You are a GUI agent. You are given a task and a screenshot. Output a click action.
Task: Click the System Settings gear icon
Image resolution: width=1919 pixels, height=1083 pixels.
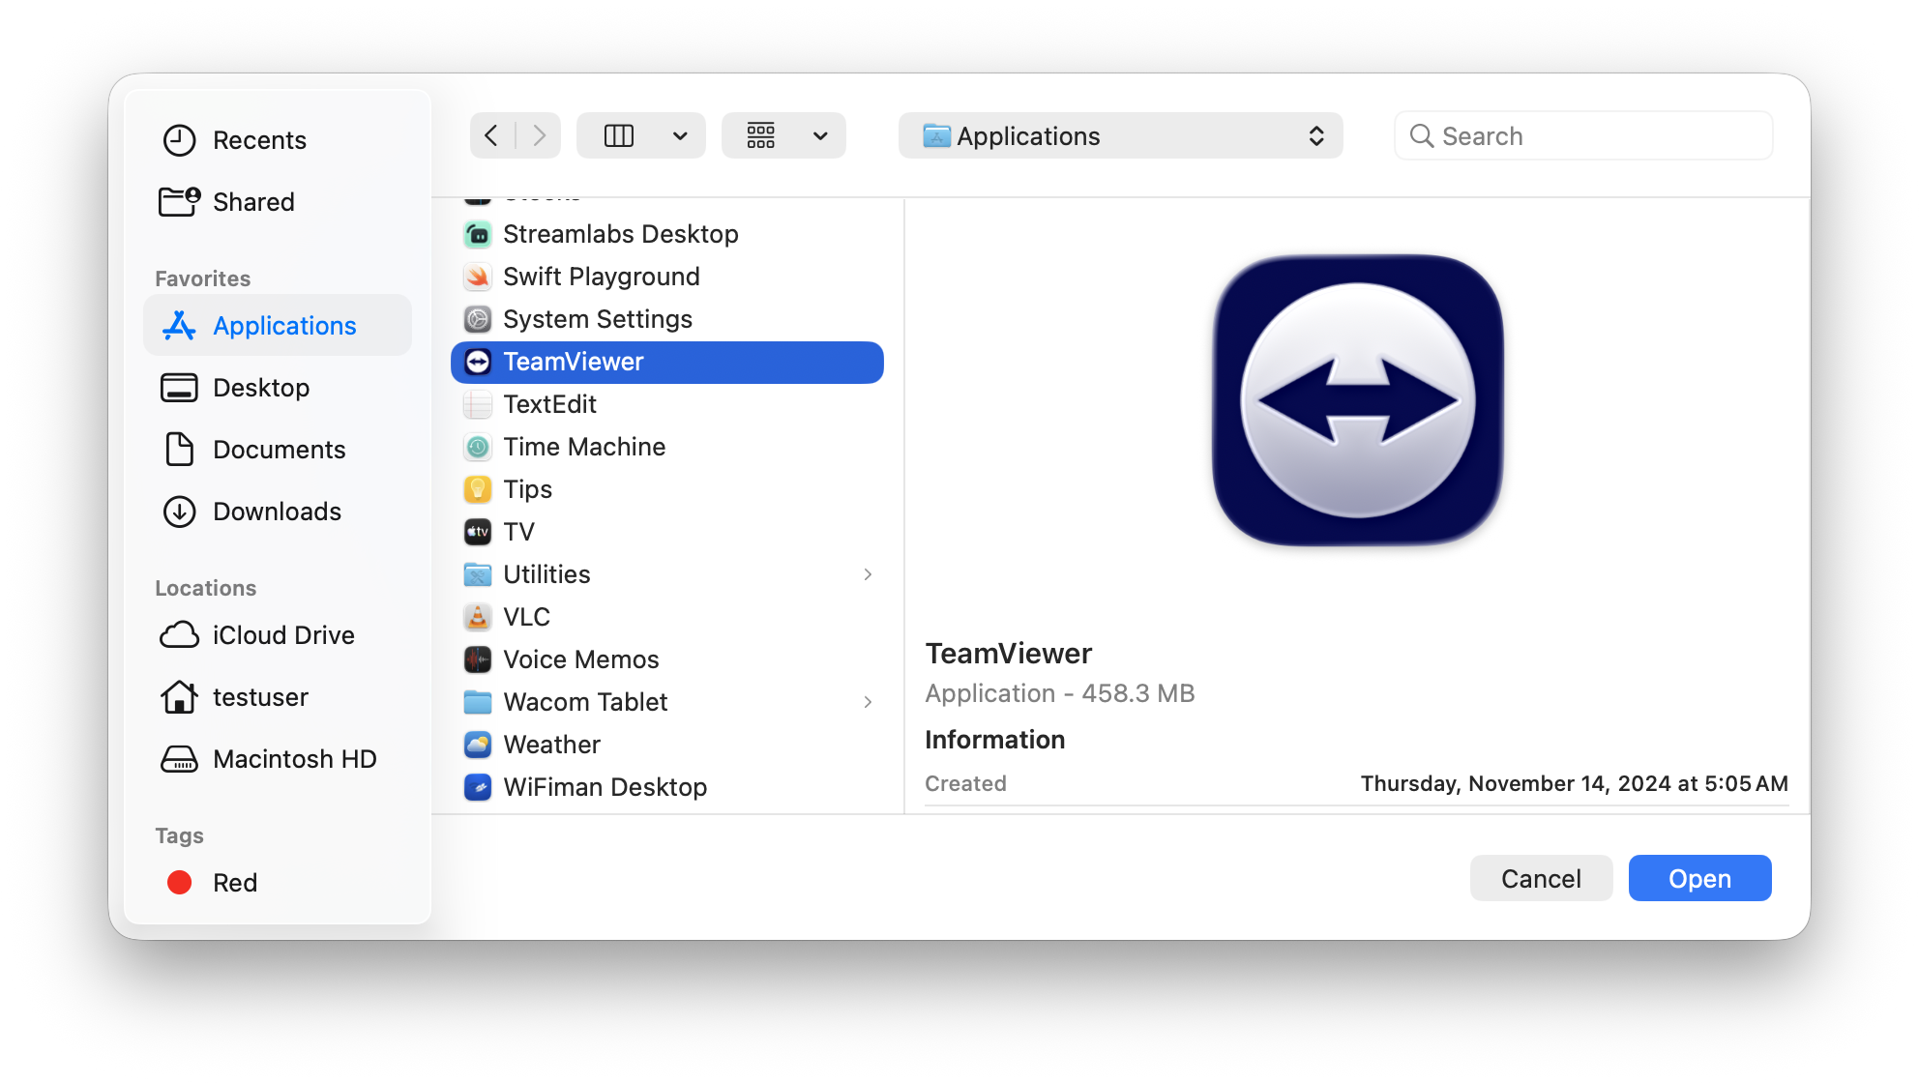478,319
